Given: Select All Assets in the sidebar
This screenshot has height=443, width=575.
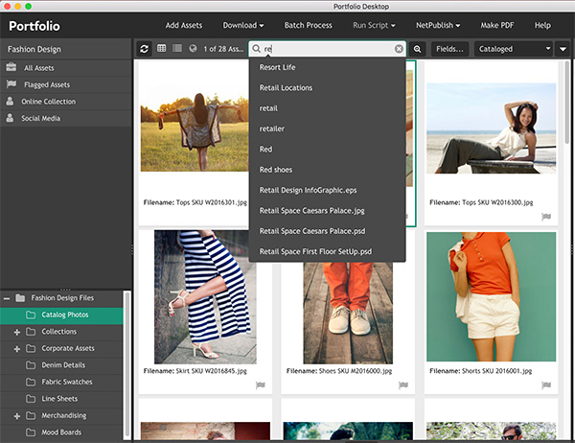Looking at the screenshot, I should [x=66, y=67].
